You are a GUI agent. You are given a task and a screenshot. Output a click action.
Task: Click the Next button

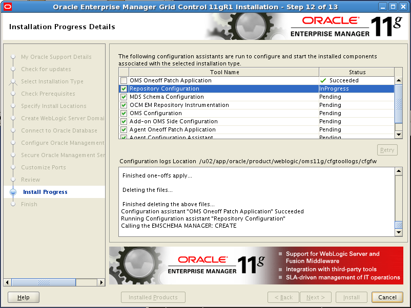tap(316, 297)
